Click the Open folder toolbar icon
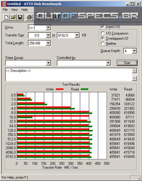Image resolution: width=142 pixels, height=181 pixels. (13, 17)
